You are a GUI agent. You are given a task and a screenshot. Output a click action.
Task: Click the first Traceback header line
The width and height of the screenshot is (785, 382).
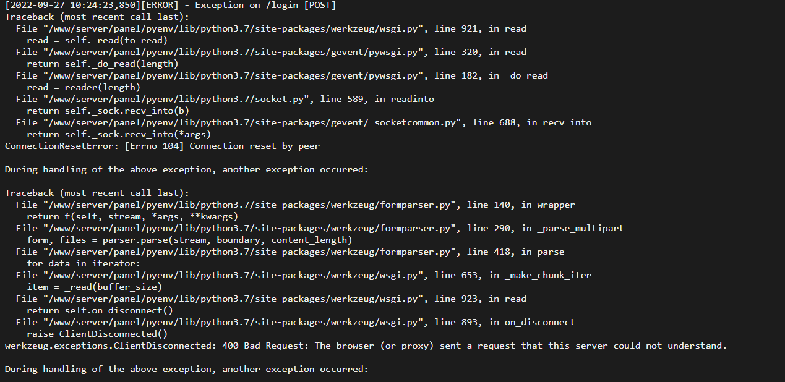pos(97,17)
